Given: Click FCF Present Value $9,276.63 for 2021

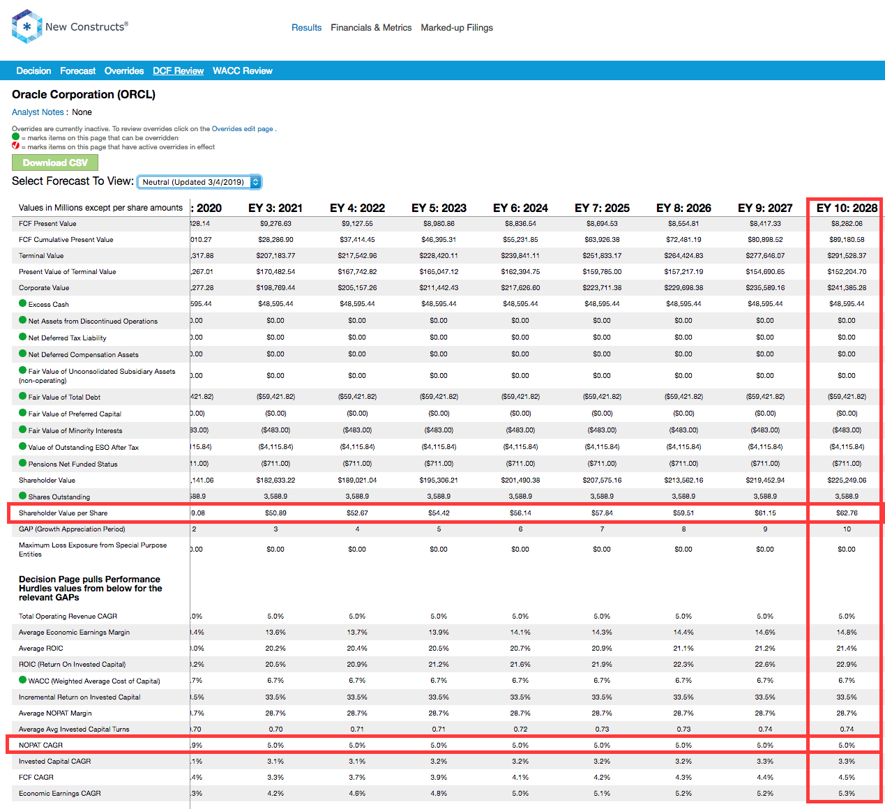Looking at the screenshot, I should click(275, 224).
